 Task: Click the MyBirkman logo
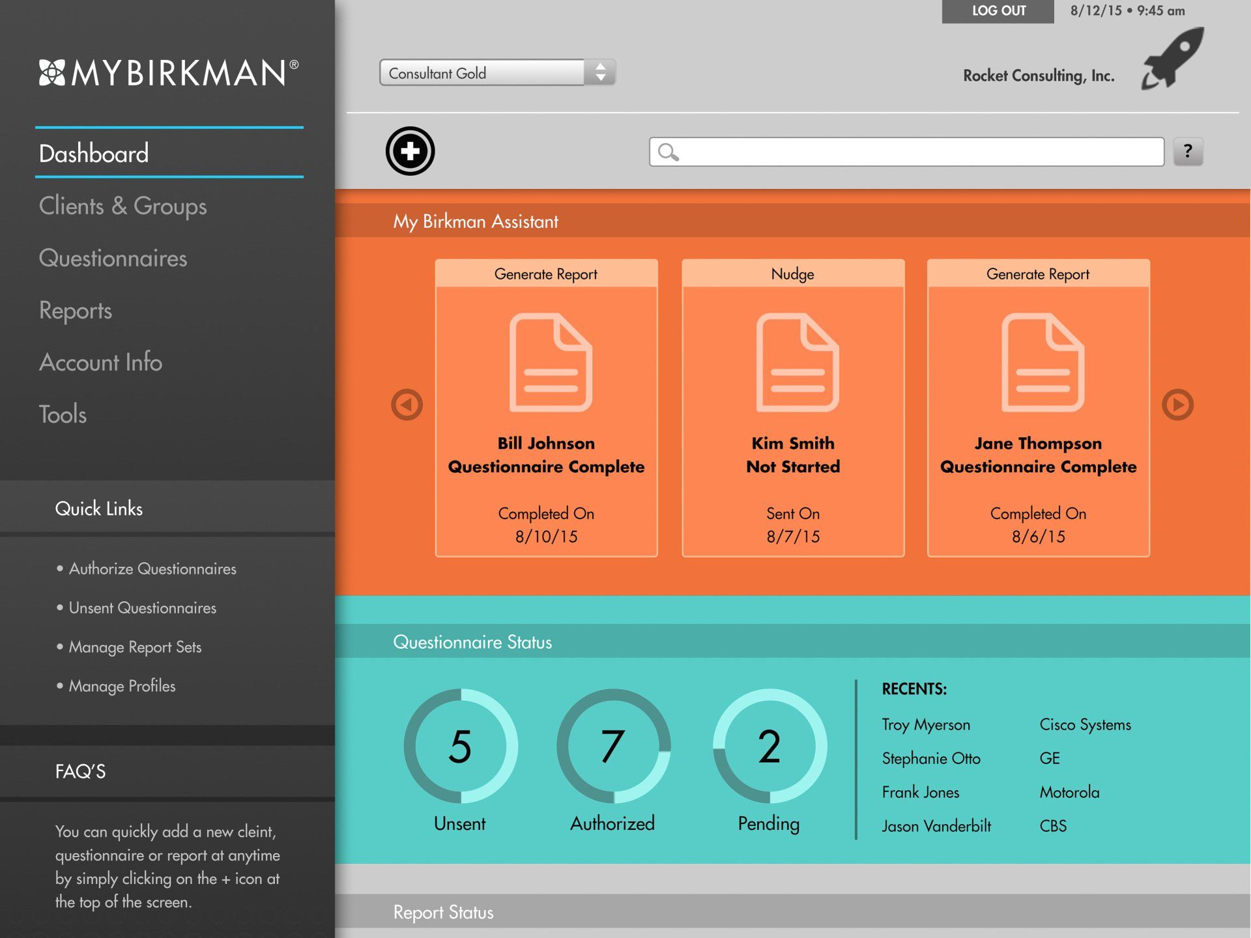pyautogui.click(x=168, y=72)
